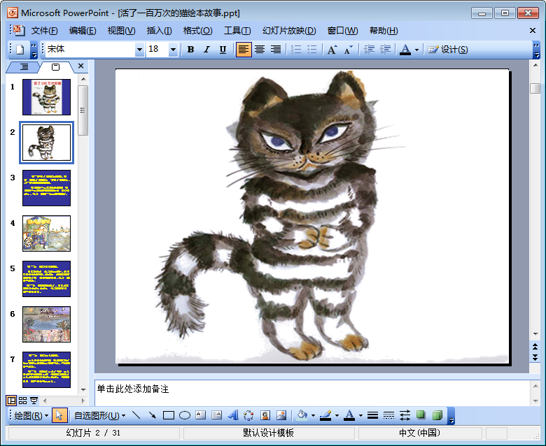The image size is (546, 446).
Task: Toggle bulleted list
Action: click(312, 50)
